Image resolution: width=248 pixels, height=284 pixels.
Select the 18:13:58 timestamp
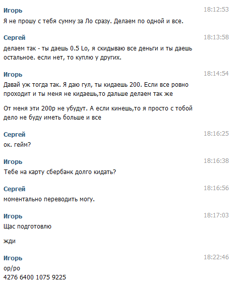click(216, 37)
